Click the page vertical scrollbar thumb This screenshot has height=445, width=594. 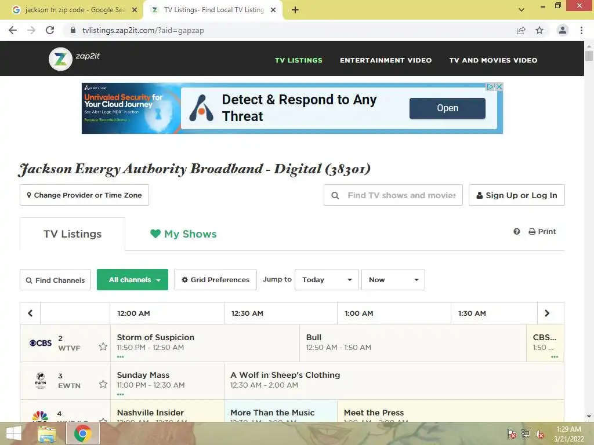pyautogui.click(x=589, y=56)
